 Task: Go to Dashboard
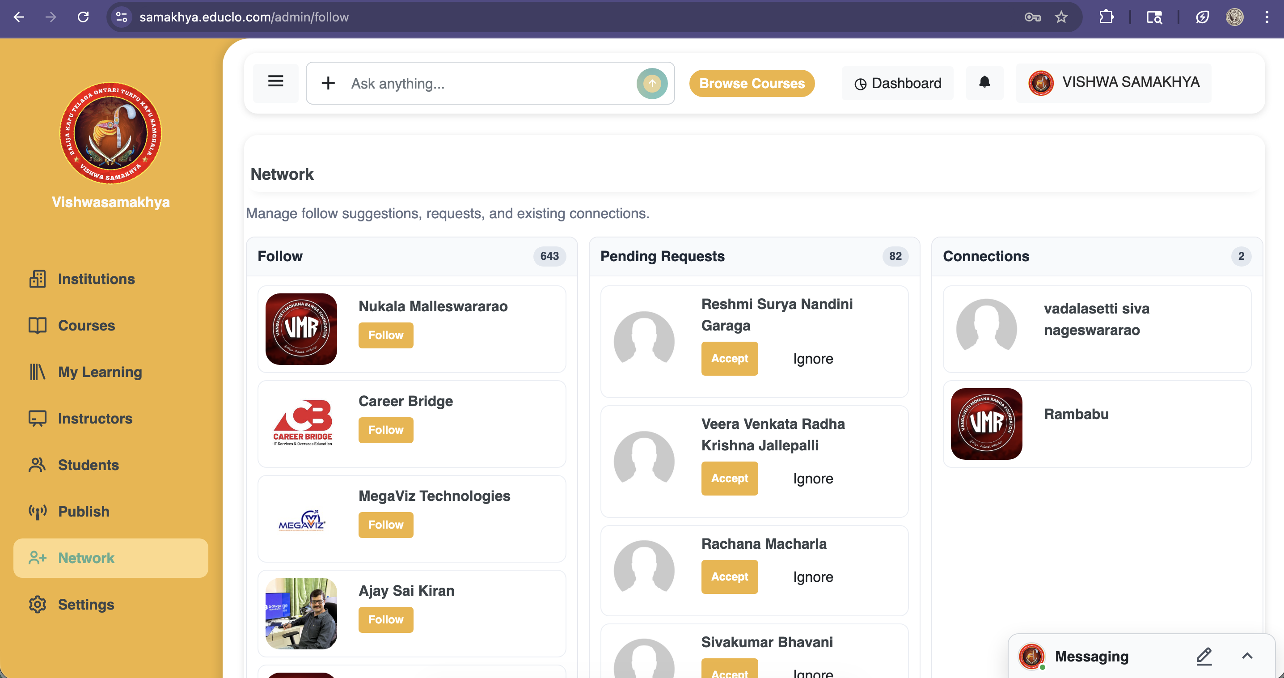click(898, 83)
